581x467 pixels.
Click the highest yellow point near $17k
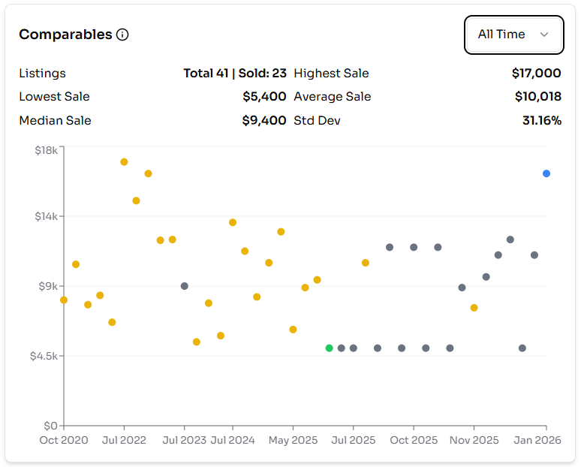click(x=125, y=162)
